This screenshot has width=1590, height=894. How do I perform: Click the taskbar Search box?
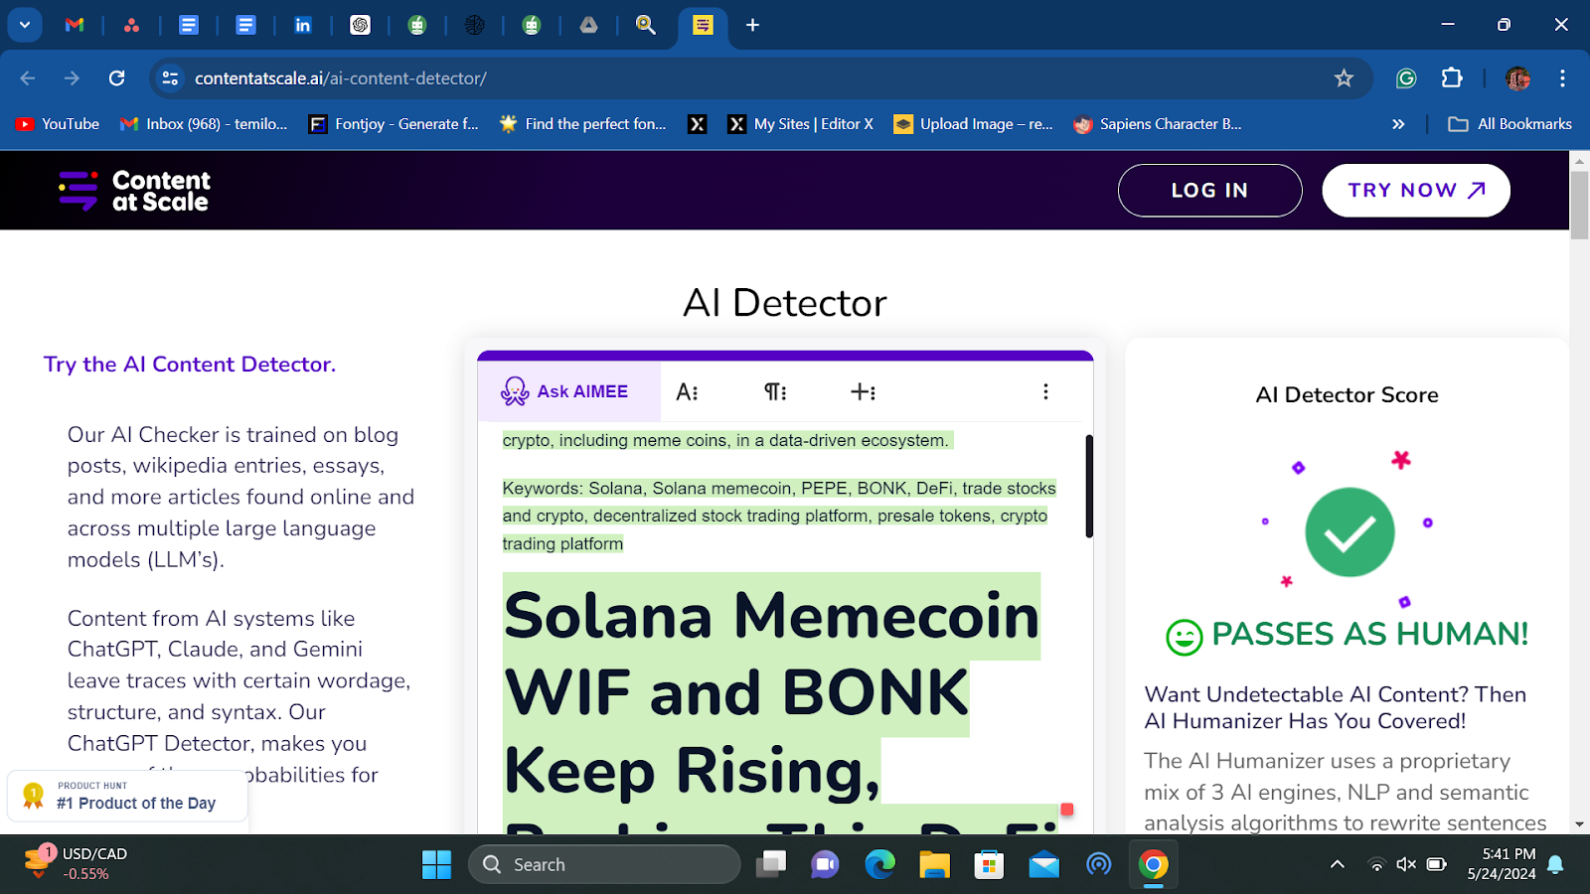tap(604, 864)
